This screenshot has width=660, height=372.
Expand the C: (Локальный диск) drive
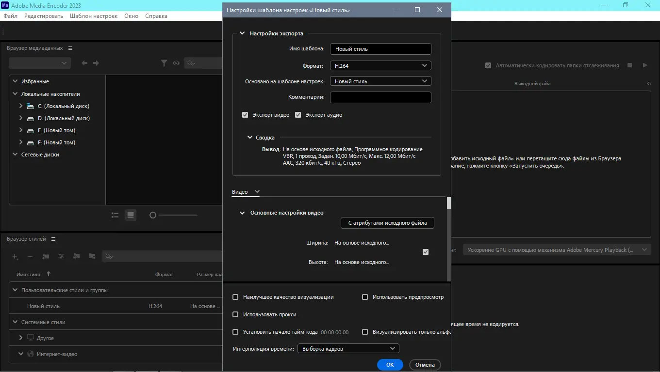pyautogui.click(x=21, y=106)
